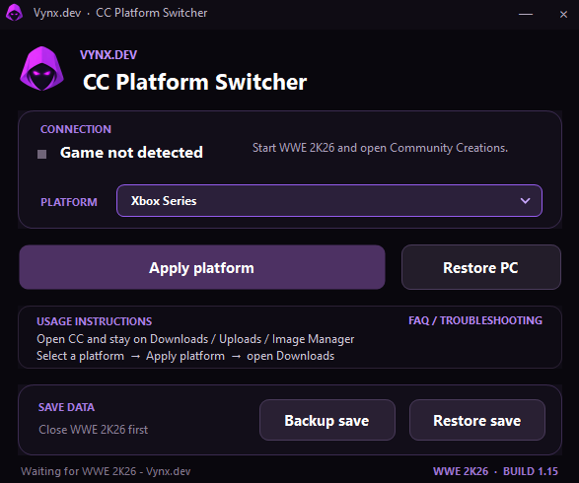579x483 pixels.
Task: Click the USAGE INSTRUCTIONS heading
Action: 94,321
